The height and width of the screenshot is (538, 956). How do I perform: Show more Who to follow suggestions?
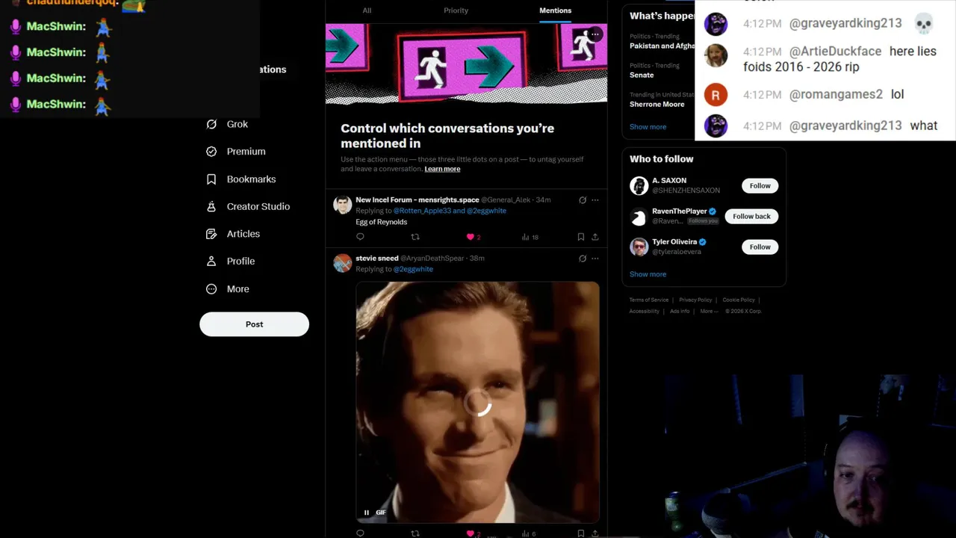[x=648, y=274]
